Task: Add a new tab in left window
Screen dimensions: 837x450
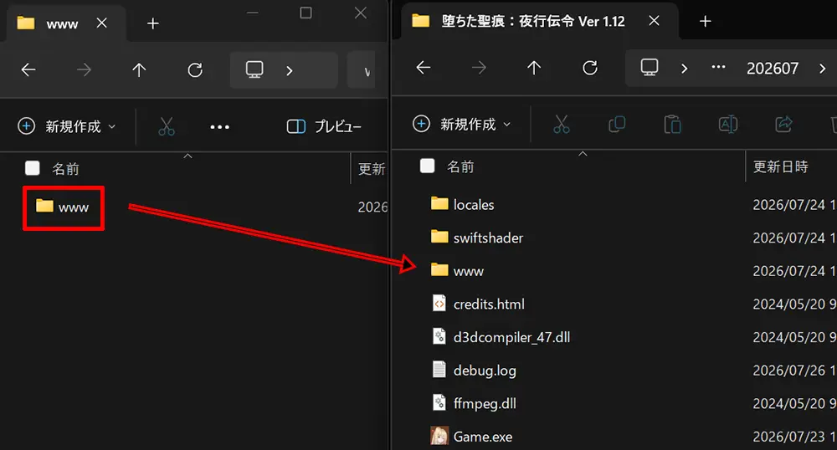Action: click(153, 23)
